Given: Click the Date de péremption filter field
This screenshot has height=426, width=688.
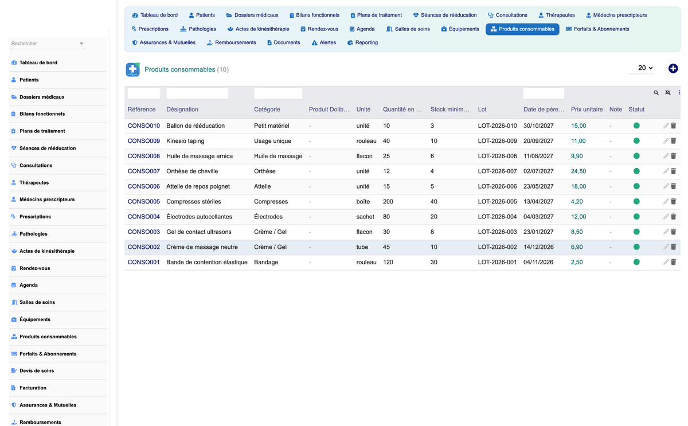Looking at the screenshot, I should coord(544,93).
